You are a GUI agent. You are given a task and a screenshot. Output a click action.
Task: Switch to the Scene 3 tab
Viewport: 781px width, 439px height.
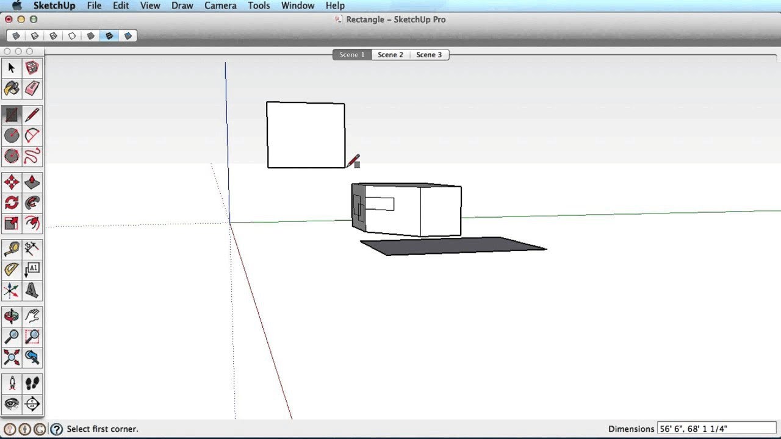(x=429, y=55)
